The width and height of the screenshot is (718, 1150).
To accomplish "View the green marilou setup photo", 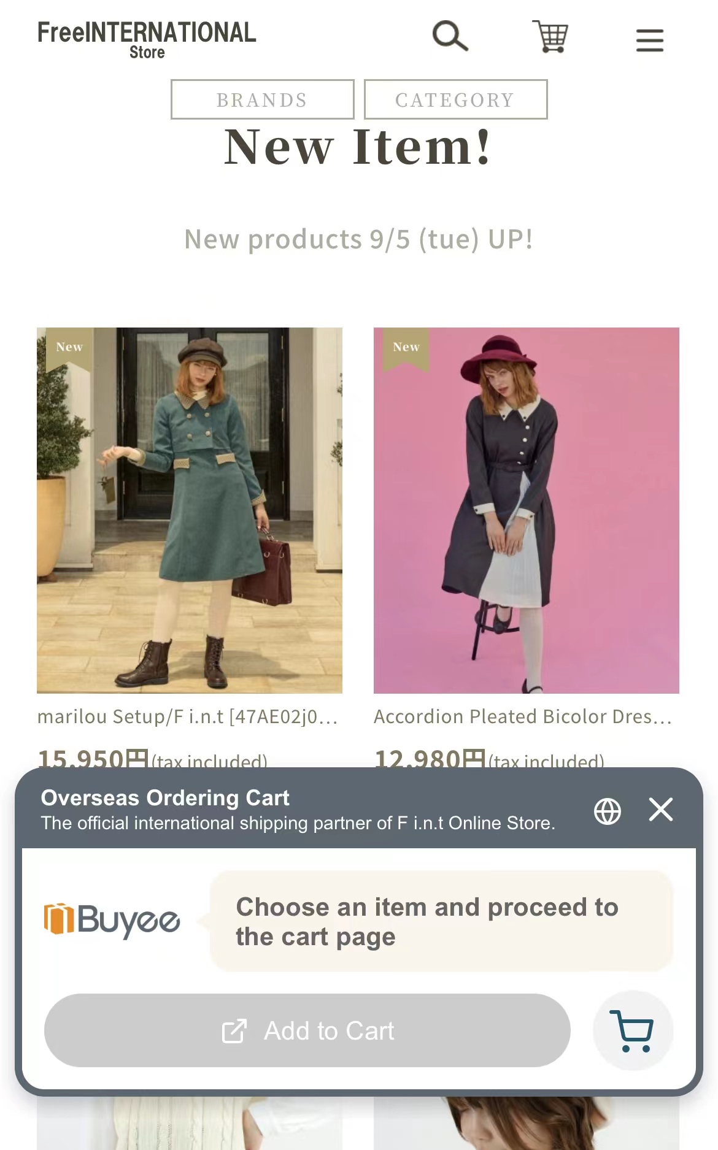I will pos(190,510).
